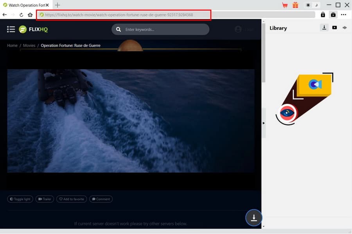The image size is (352, 234).
Task: Open the in-app camera download recorder icon
Action: 333,14
